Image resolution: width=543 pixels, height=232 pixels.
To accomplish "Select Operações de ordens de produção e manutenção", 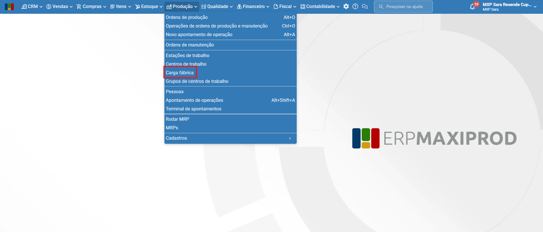I will click(230, 26).
